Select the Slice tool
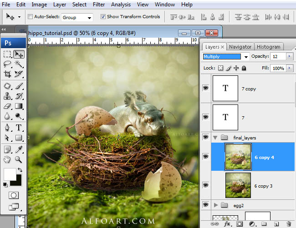Screen dimensions: 296x228 [19, 74]
